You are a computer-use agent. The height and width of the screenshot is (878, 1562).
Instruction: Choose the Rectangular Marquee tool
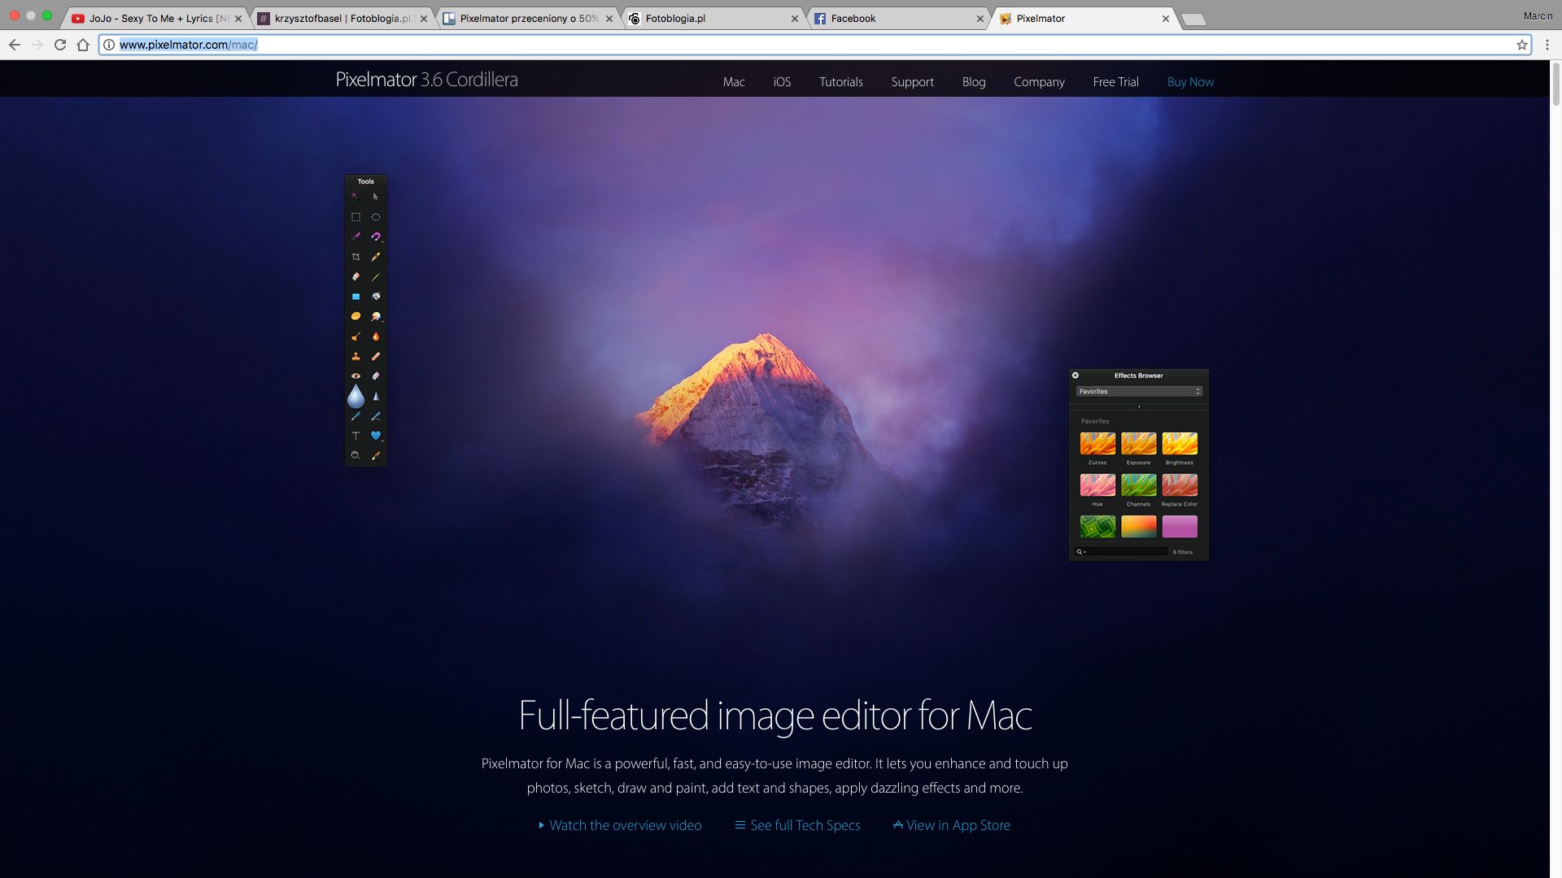[356, 217]
